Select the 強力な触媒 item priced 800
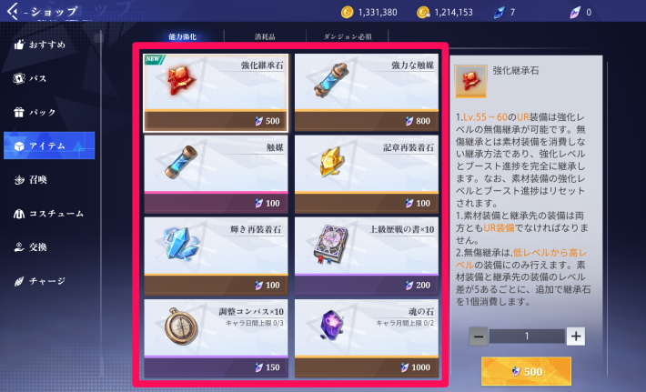 coord(367,93)
